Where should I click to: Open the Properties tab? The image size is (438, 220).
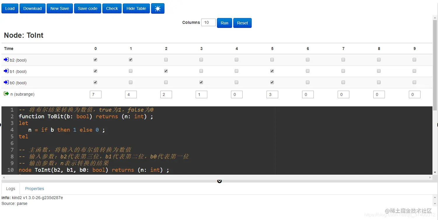point(34,189)
